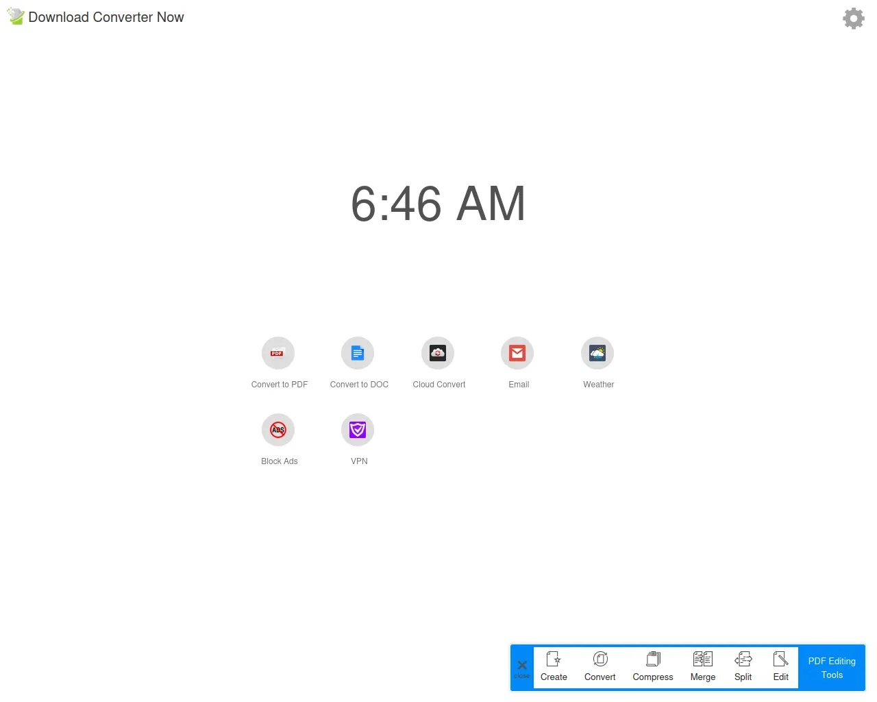Choose the Merge PDF tool
Image resolution: width=877 pixels, height=702 pixels.
(x=703, y=667)
